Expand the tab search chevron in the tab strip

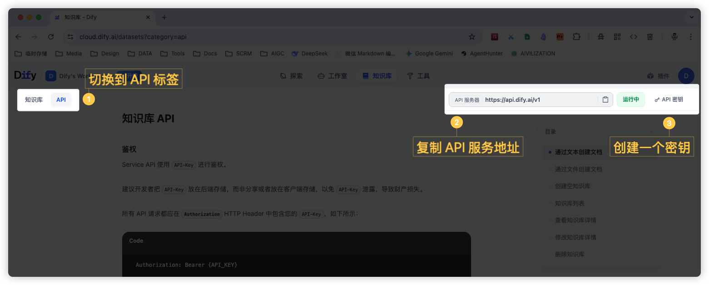[691, 17]
